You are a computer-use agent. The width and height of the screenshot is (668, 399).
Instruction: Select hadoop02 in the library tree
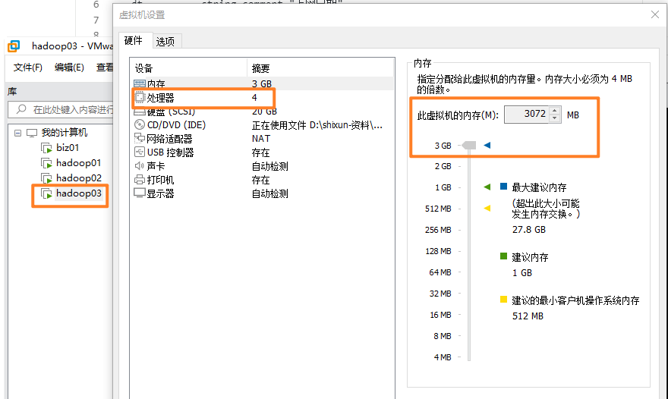[x=79, y=178]
